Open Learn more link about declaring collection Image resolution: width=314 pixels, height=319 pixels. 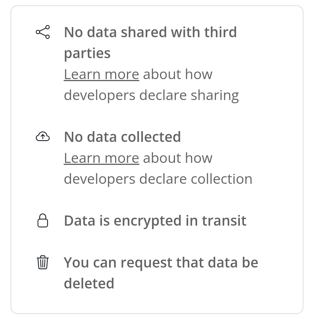click(x=101, y=158)
